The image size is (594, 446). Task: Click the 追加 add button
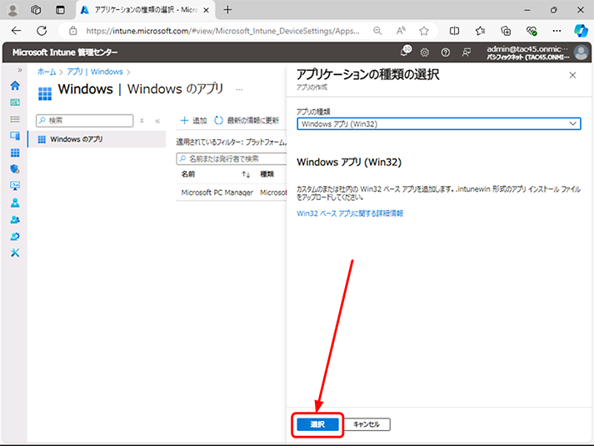coord(193,121)
